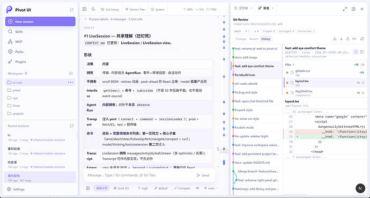Open the Session Tree tab
The height and width of the screenshot is (198, 370).
pyautogui.click(x=135, y=10)
